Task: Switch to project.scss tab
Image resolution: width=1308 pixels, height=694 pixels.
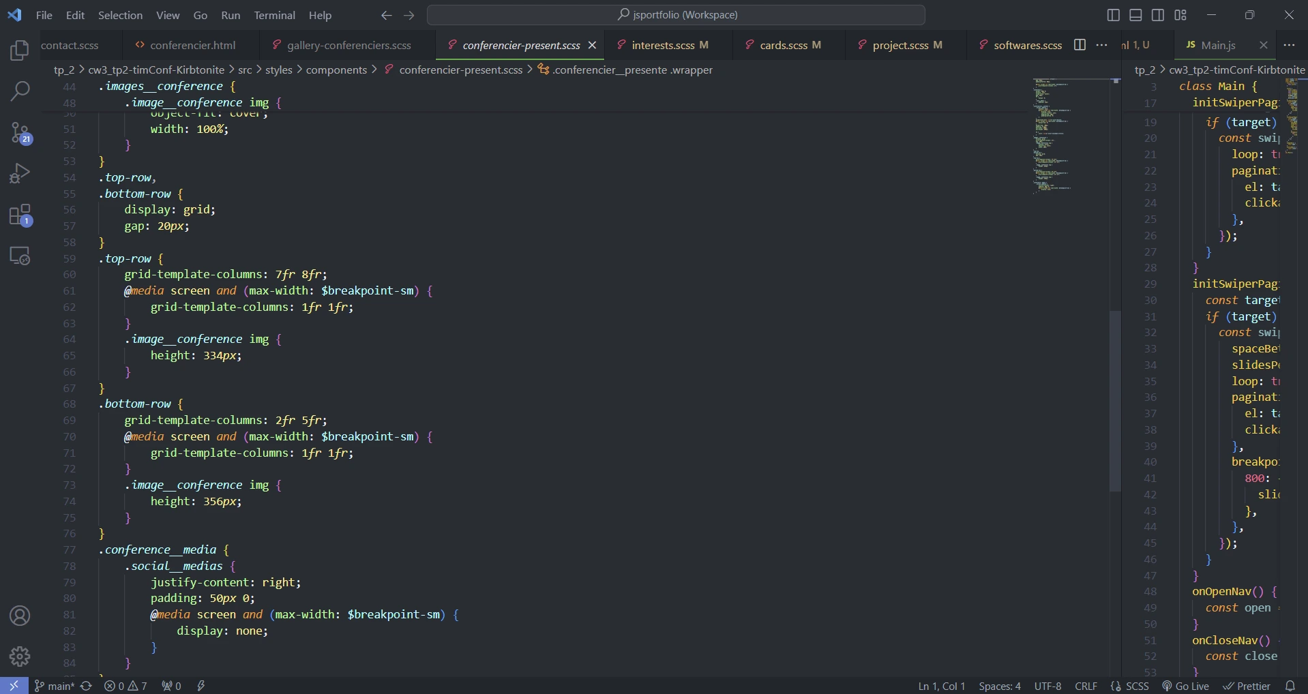Action: pyautogui.click(x=906, y=45)
